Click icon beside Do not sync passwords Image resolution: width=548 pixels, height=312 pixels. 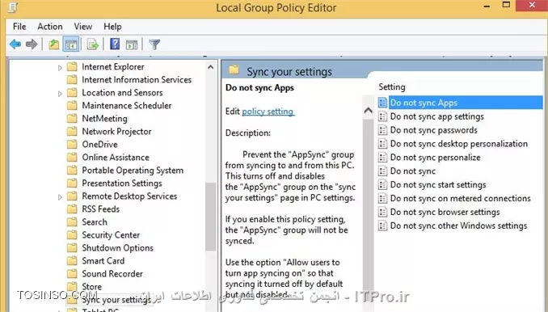[382, 130]
